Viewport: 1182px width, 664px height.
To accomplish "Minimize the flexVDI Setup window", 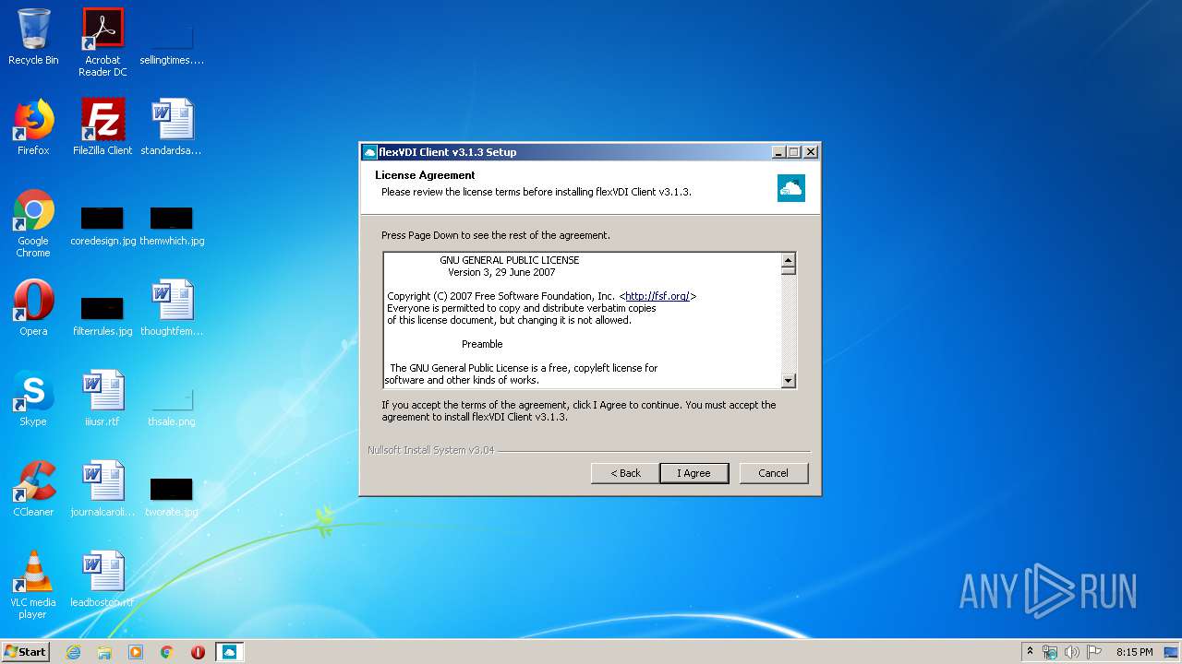I will 778,152.
